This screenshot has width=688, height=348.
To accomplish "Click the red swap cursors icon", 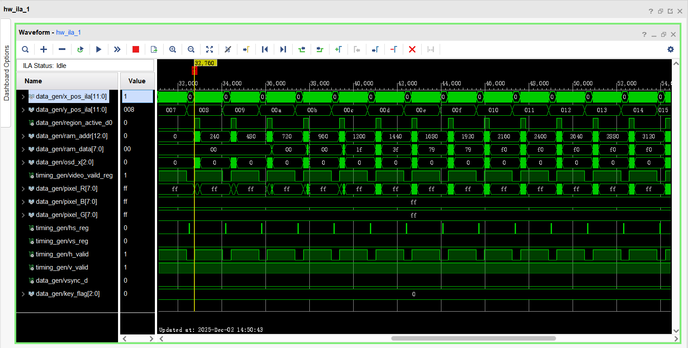I will pyautogui.click(x=394, y=50).
